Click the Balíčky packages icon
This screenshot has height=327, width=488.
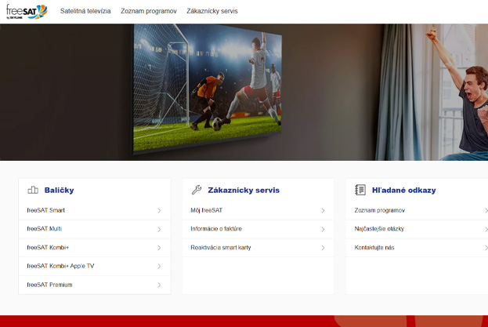click(x=33, y=190)
